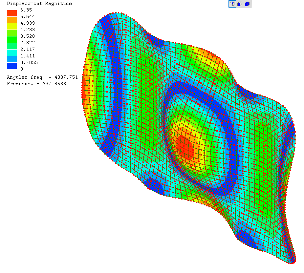Click the cyan legend color swatch
304x273 pixels.
[x=12, y=53]
